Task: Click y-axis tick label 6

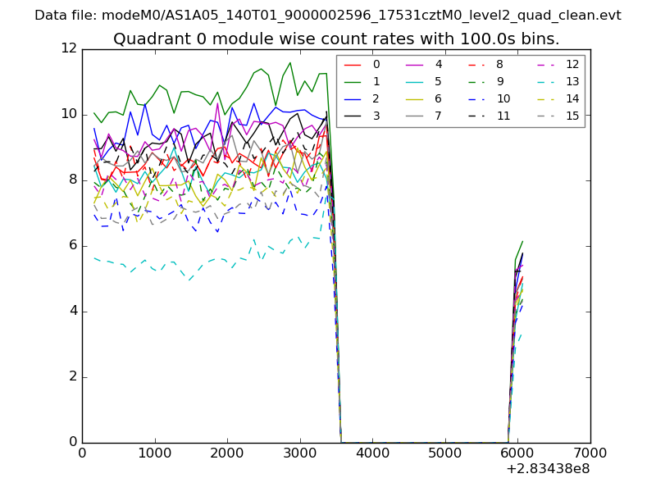Action: [72, 246]
